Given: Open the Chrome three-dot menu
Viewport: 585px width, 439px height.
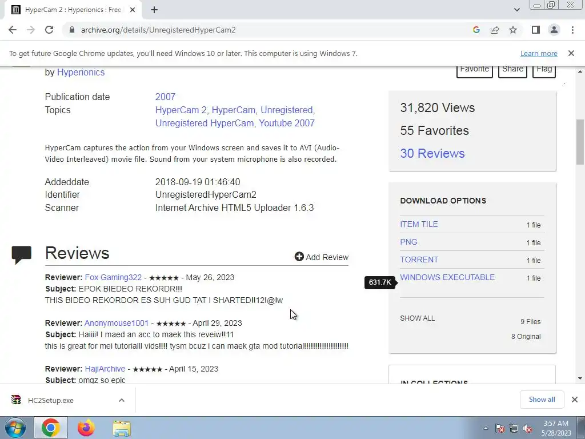Looking at the screenshot, I should (572, 30).
